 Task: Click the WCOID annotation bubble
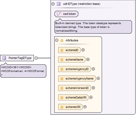[23, 71]
